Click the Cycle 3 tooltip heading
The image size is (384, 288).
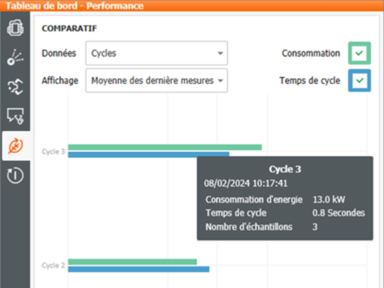[x=284, y=169]
